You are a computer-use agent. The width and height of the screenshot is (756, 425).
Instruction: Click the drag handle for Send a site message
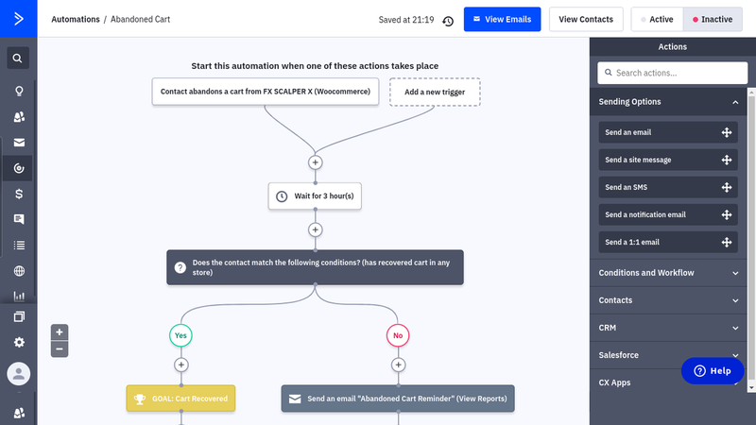[x=727, y=160]
